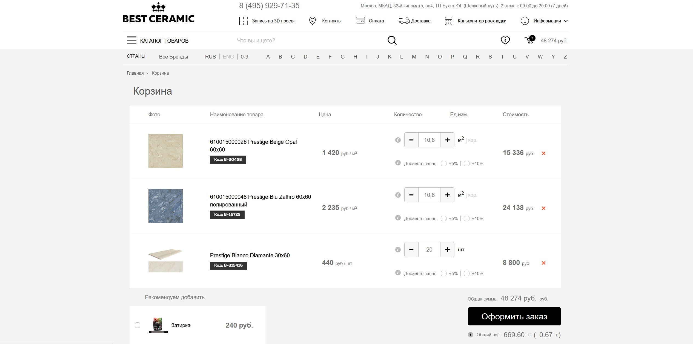Click the Best Ceramic logo
This screenshot has height=344, width=693.
coord(158,13)
